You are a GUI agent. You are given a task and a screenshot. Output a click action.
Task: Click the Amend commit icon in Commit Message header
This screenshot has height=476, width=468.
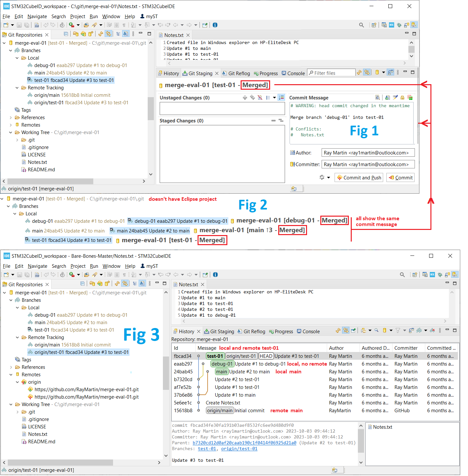(387, 97)
